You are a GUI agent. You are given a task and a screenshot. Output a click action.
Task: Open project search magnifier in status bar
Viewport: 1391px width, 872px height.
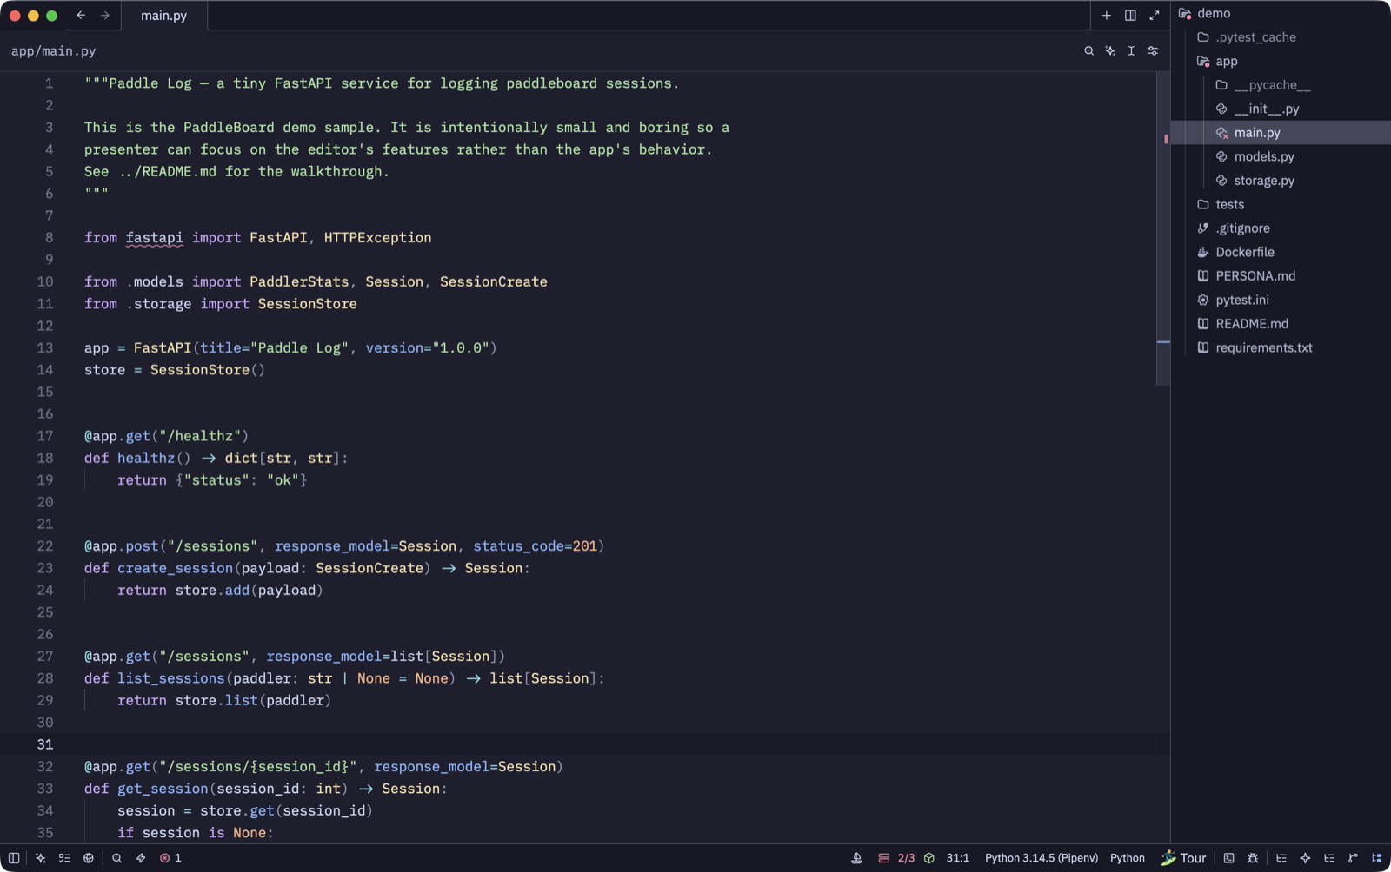(x=116, y=858)
